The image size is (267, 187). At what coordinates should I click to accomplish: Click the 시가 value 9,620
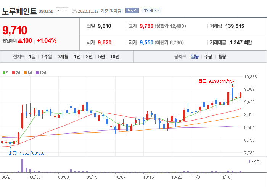(x=105, y=42)
